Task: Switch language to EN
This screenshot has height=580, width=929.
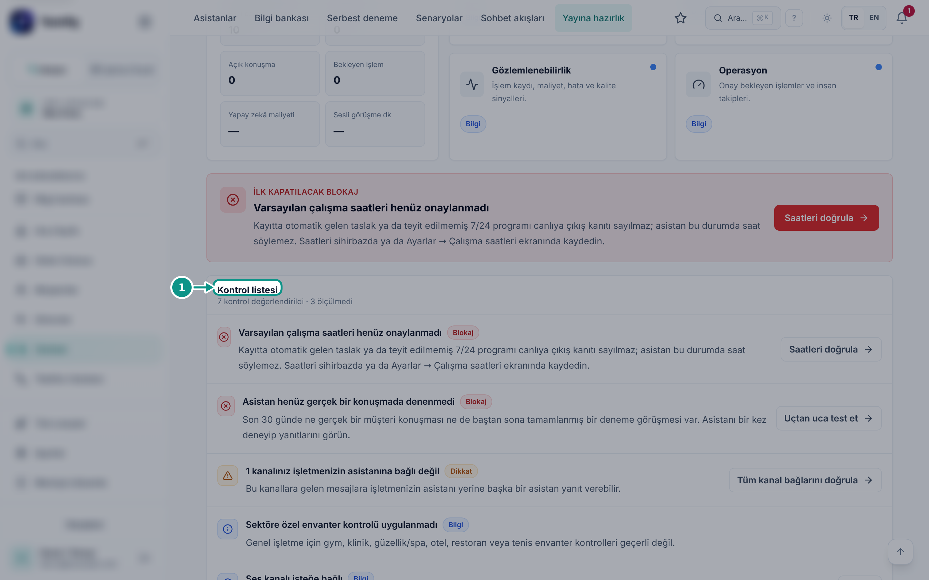Action: click(x=874, y=18)
